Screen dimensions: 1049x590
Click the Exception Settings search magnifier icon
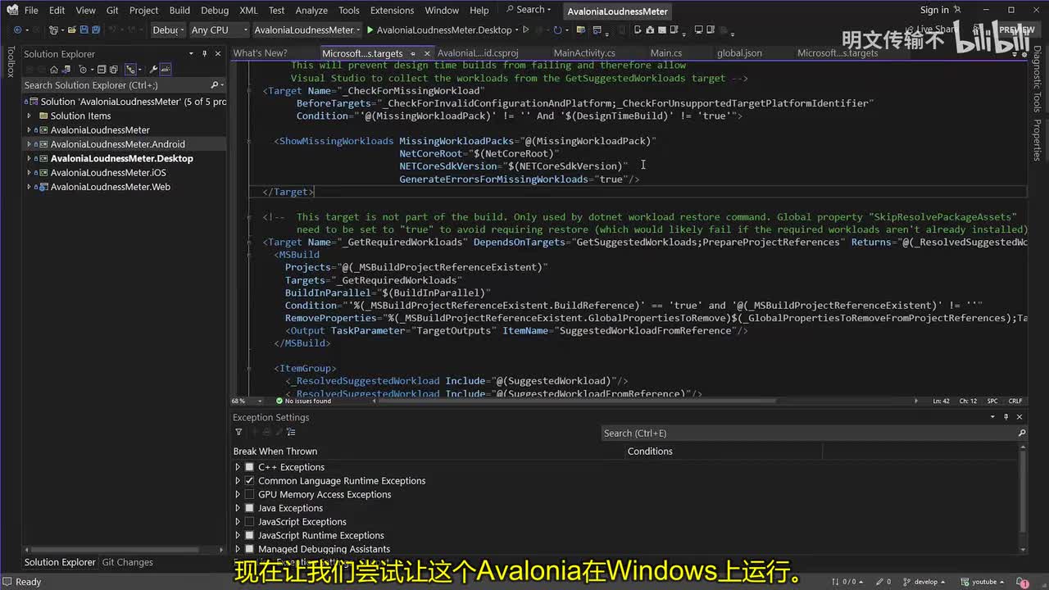tap(1021, 433)
